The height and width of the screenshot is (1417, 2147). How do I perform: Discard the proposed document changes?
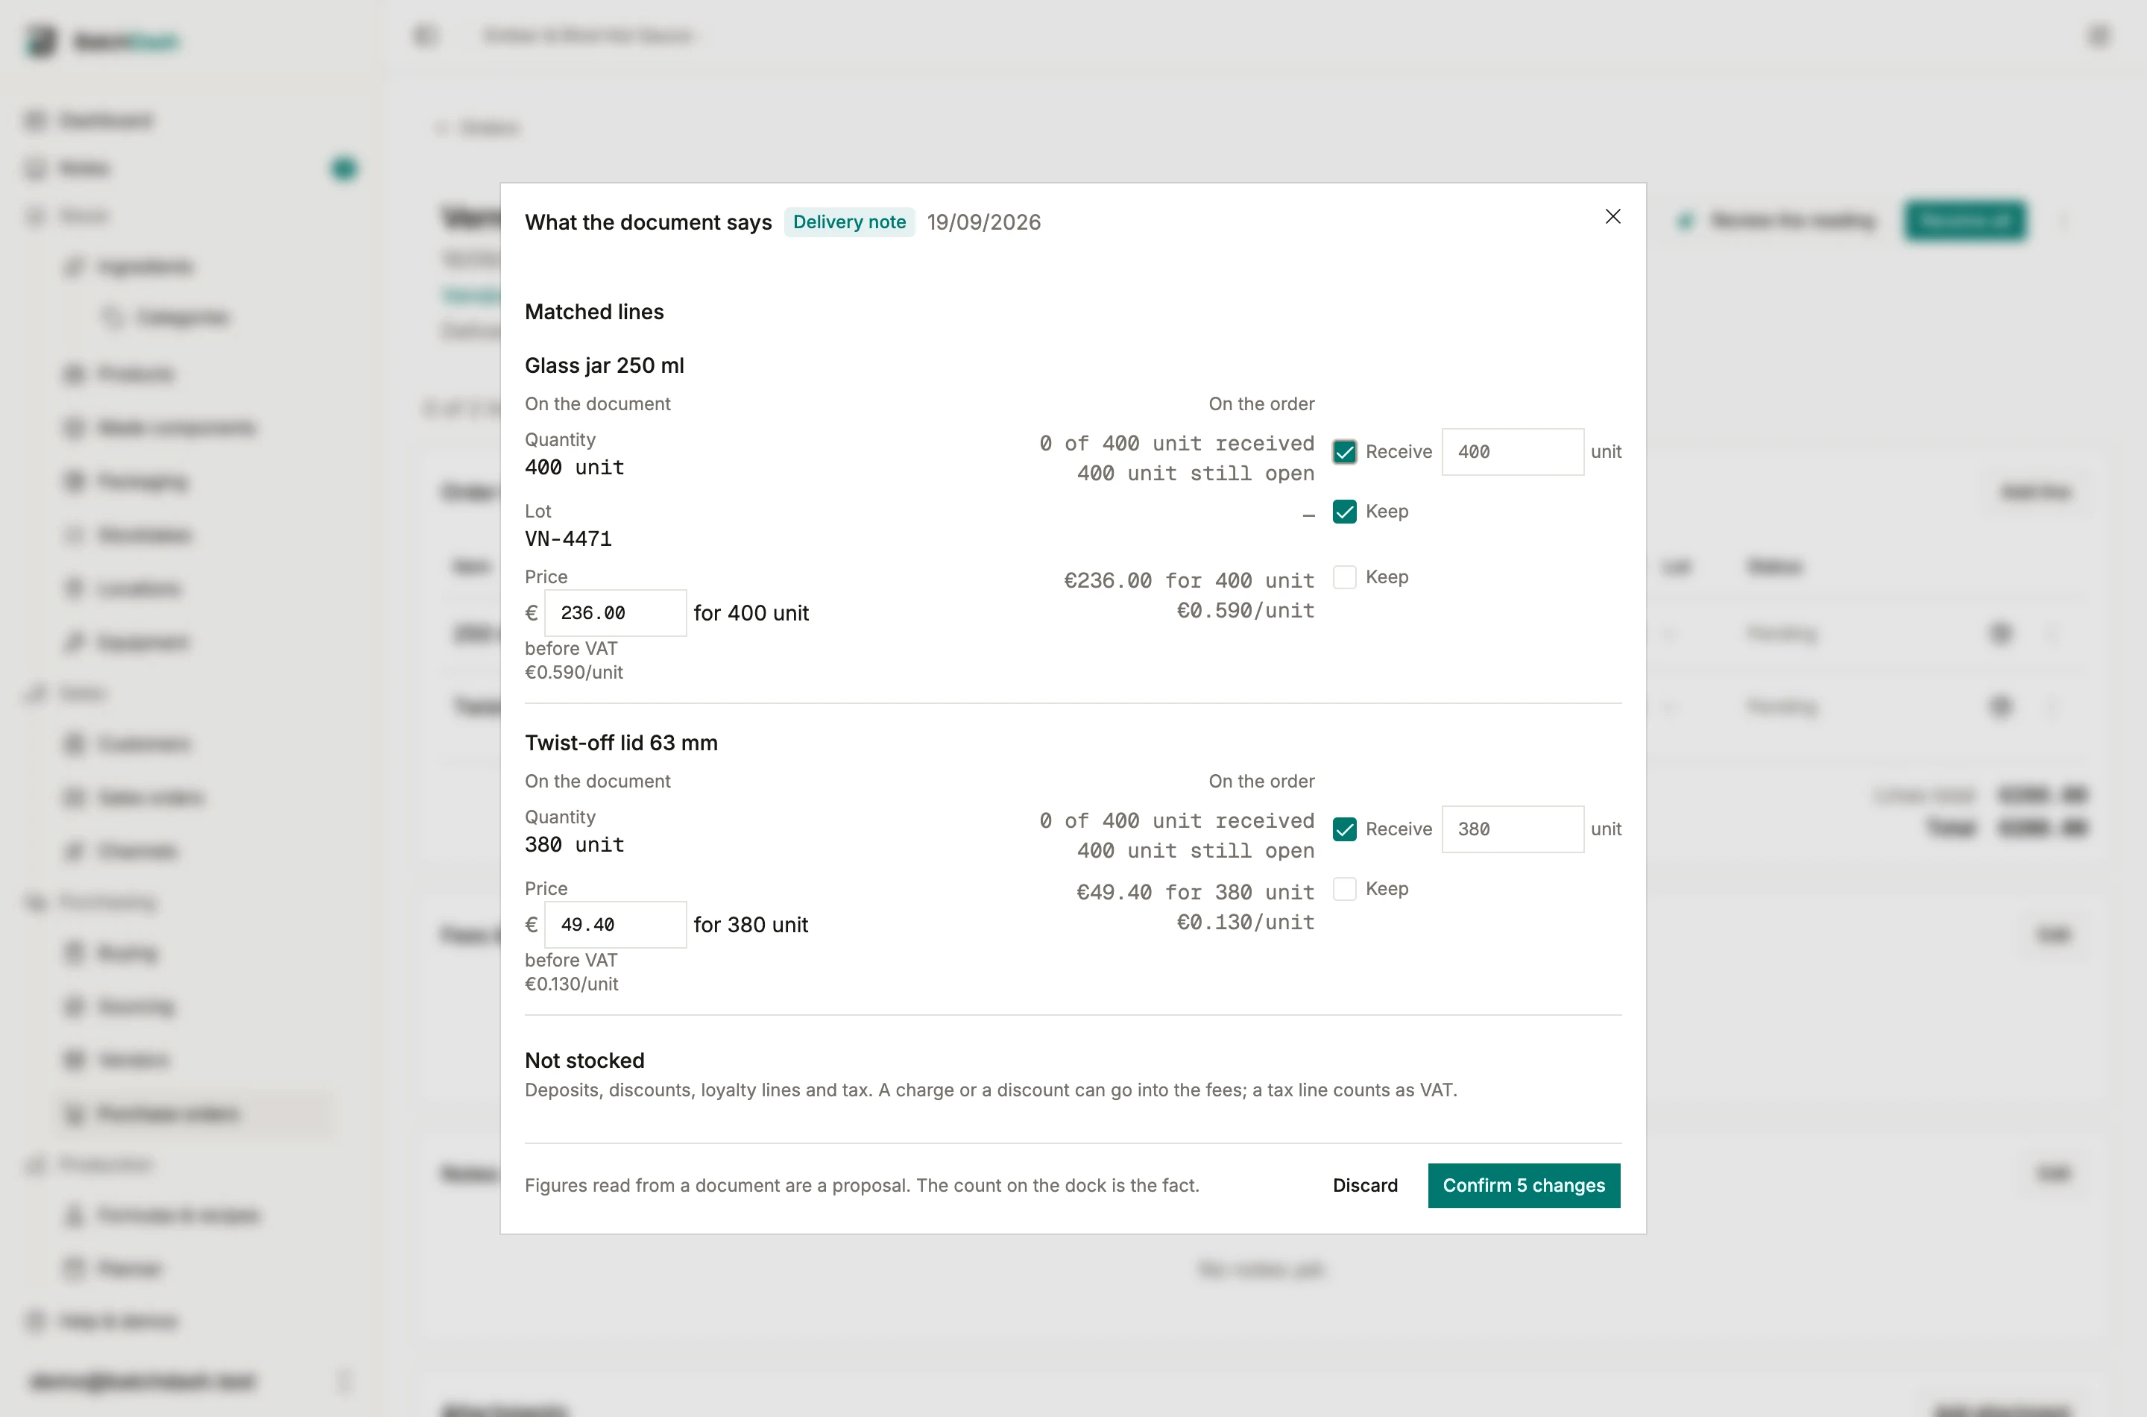click(1365, 1186)
